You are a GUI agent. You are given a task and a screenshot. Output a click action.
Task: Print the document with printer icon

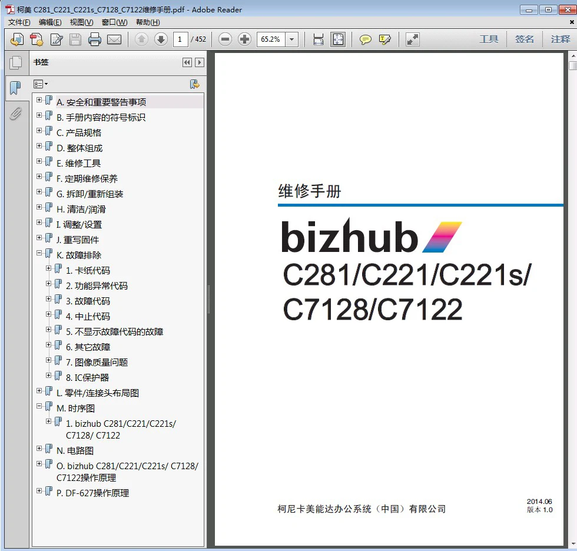coord(95,39)
